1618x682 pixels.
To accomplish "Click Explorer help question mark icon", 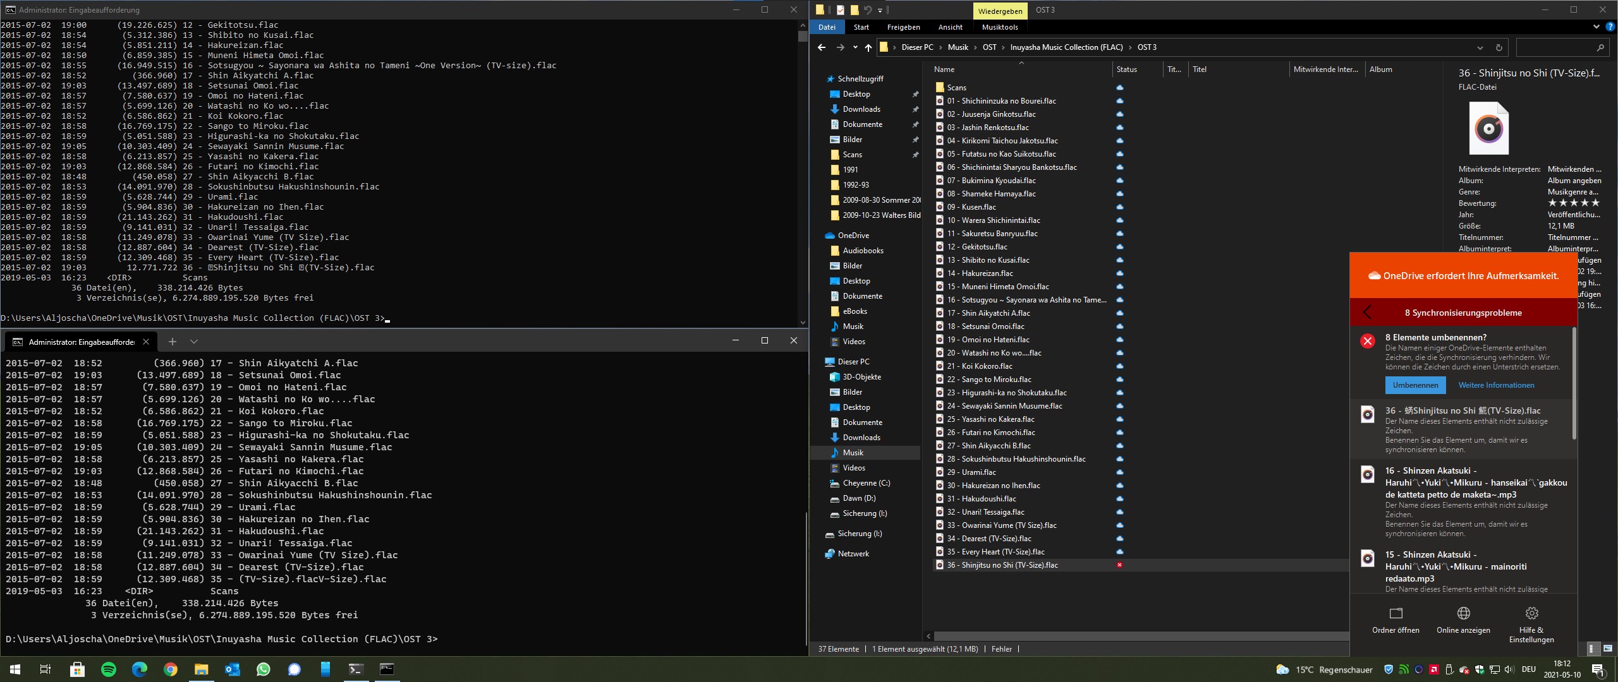I will pyautogui.click(x=1610, y=27).
